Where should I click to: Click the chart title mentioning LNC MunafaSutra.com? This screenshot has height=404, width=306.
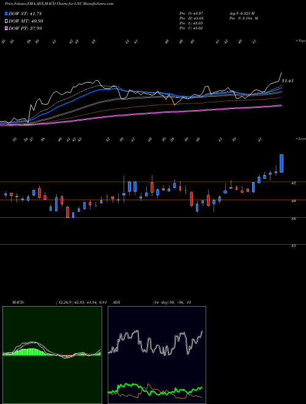(x=59, y=4)
